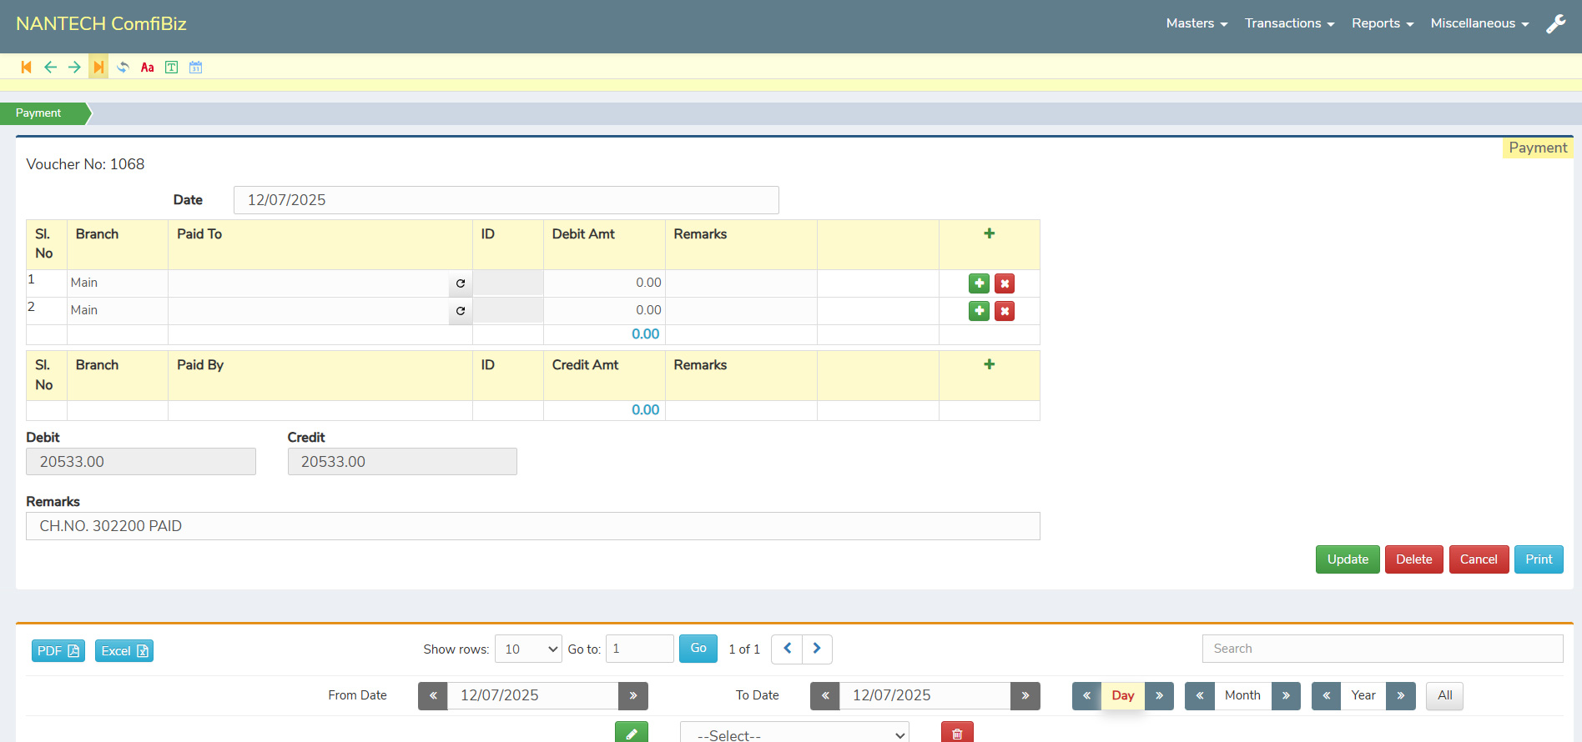
Task: Open the Reports menu
Action: pos(1382,23)
